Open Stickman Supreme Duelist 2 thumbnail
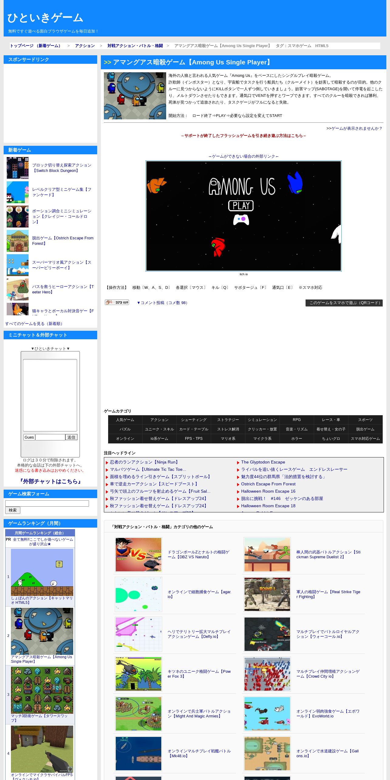 tap(267, 555)
